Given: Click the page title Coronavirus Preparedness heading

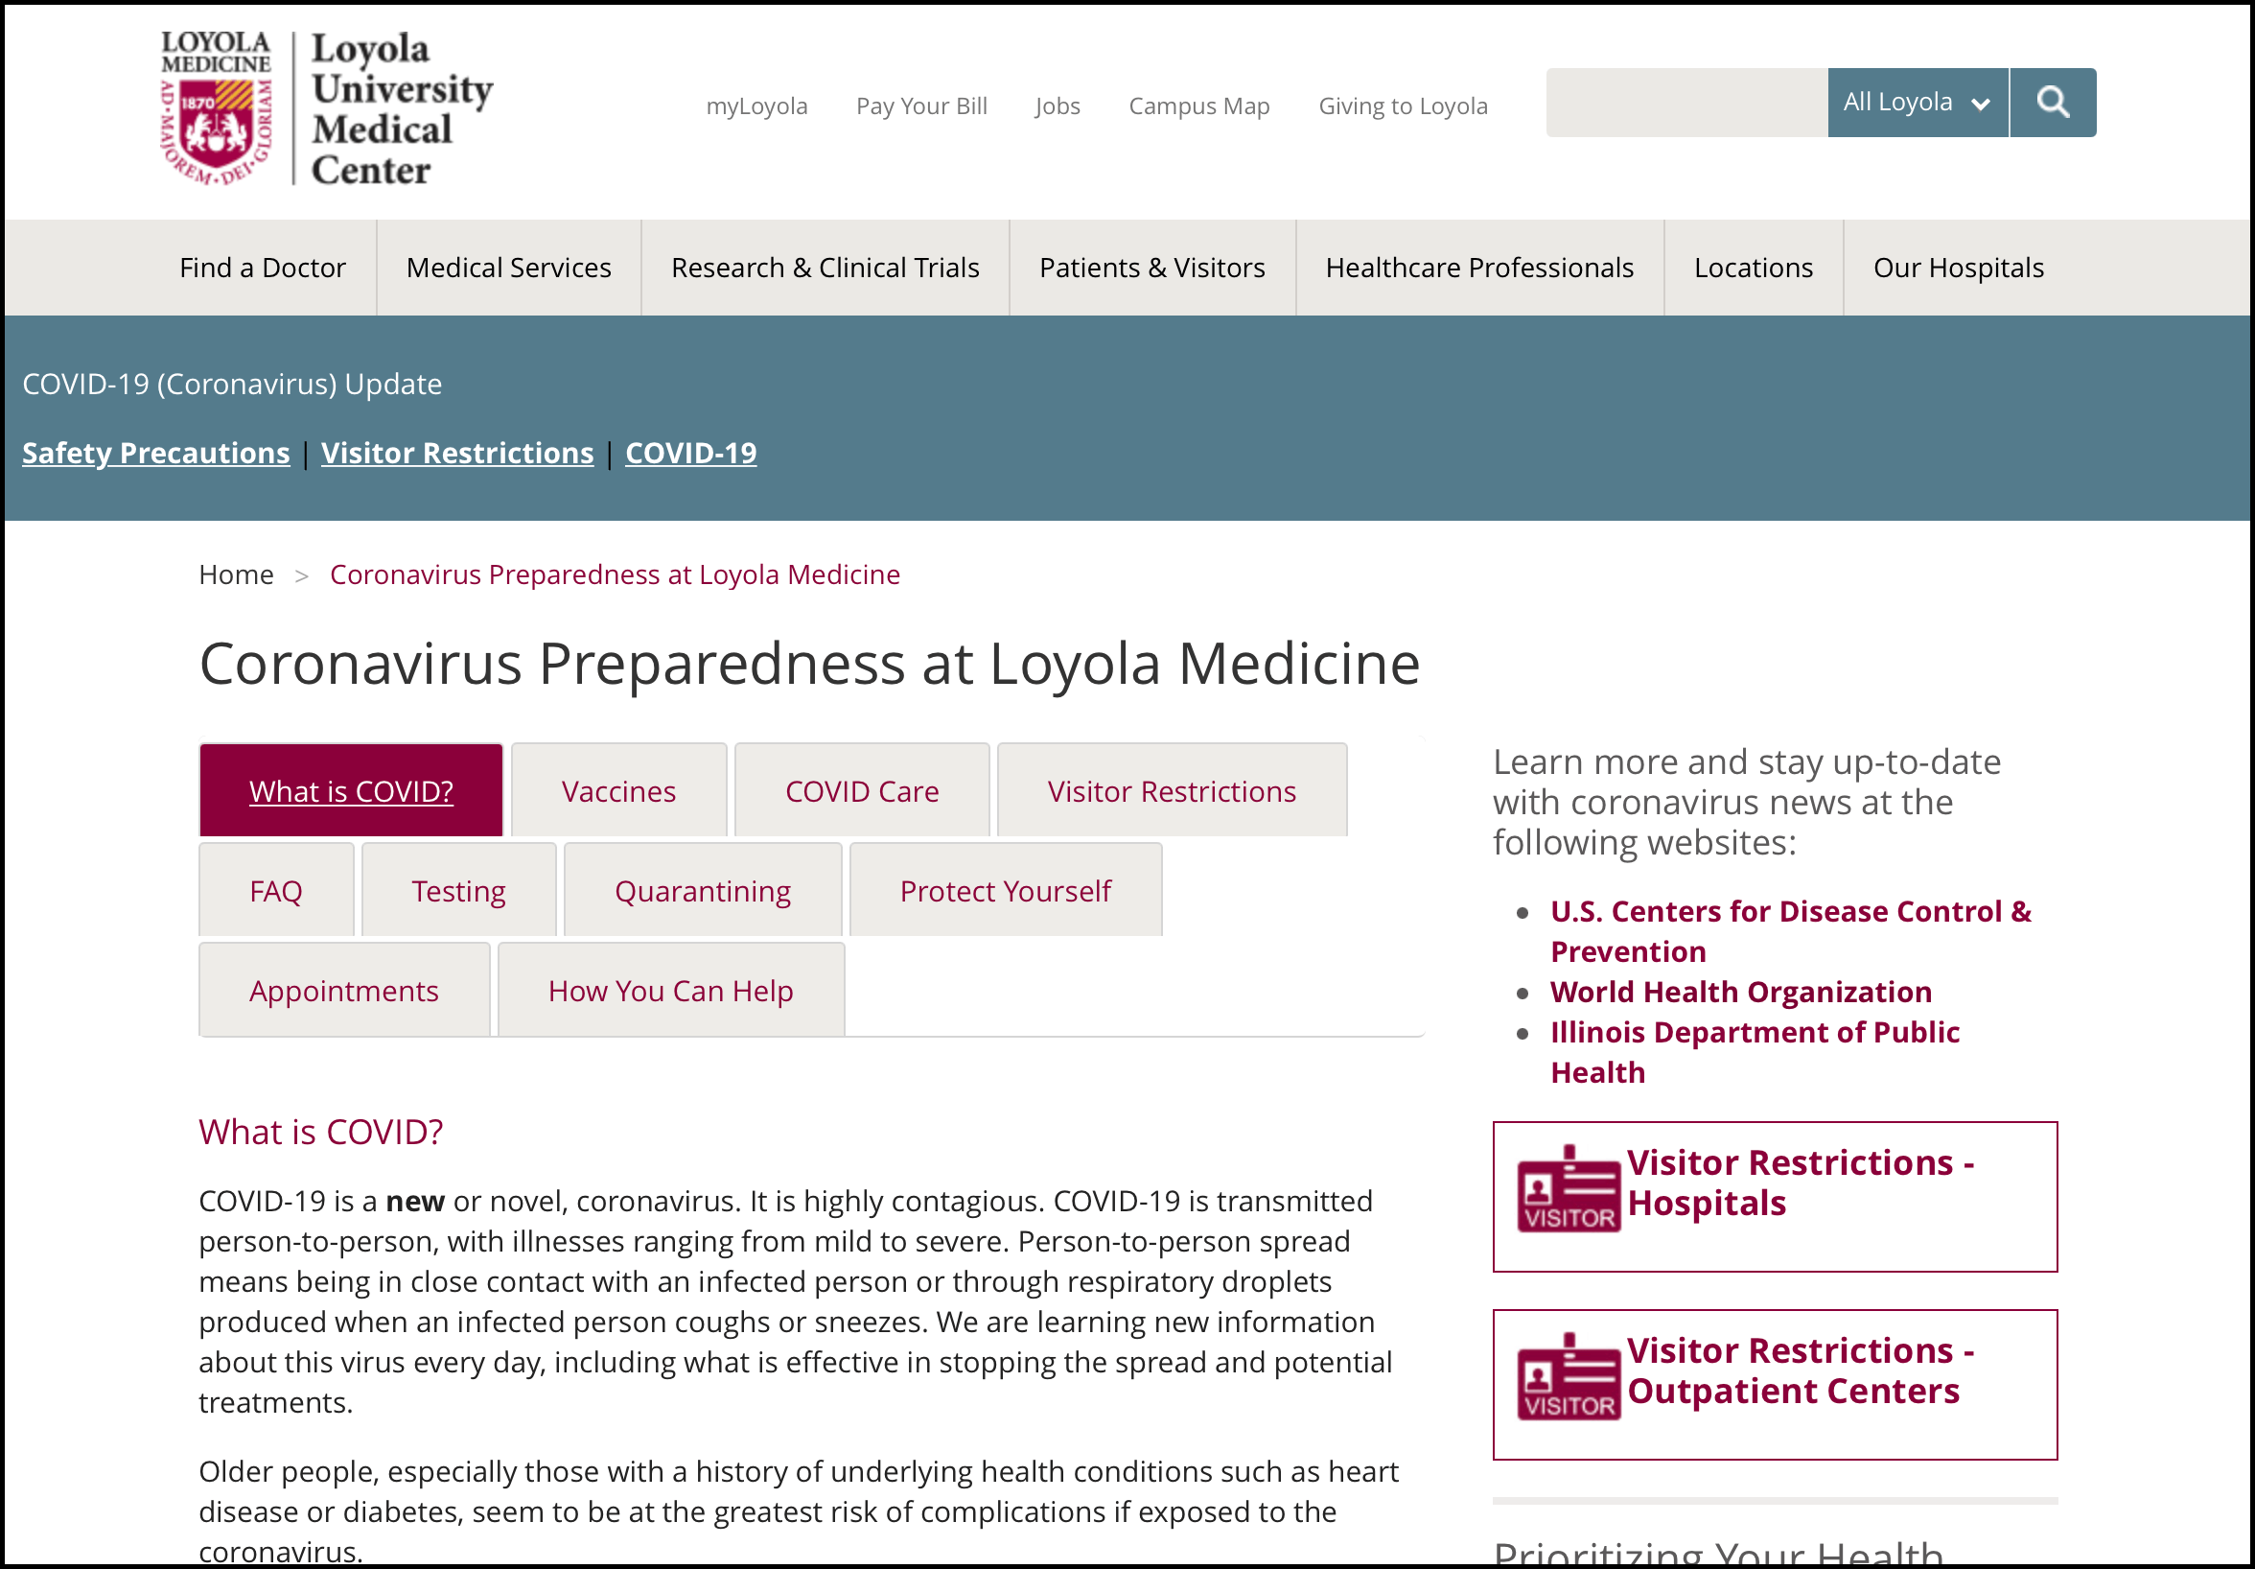Looking at the screenshot, I should pyautogui.click(x=809, y=665).
